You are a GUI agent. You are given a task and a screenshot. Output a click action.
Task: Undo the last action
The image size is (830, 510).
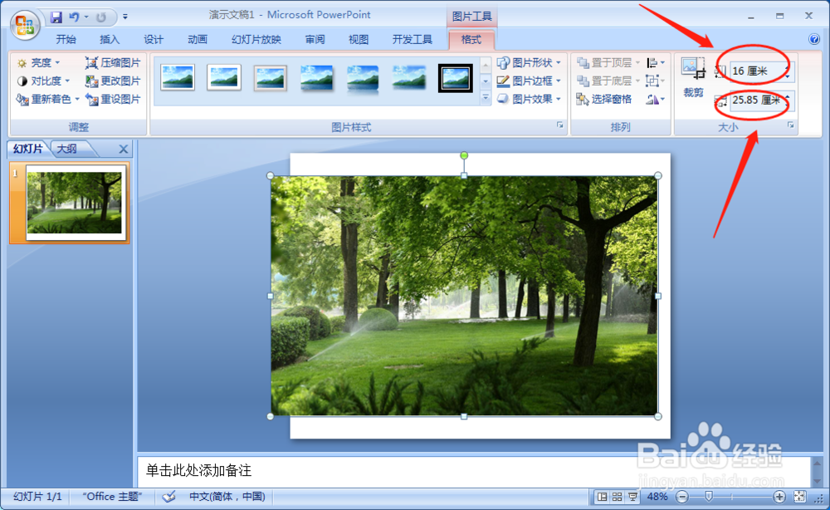coord(74,17)
